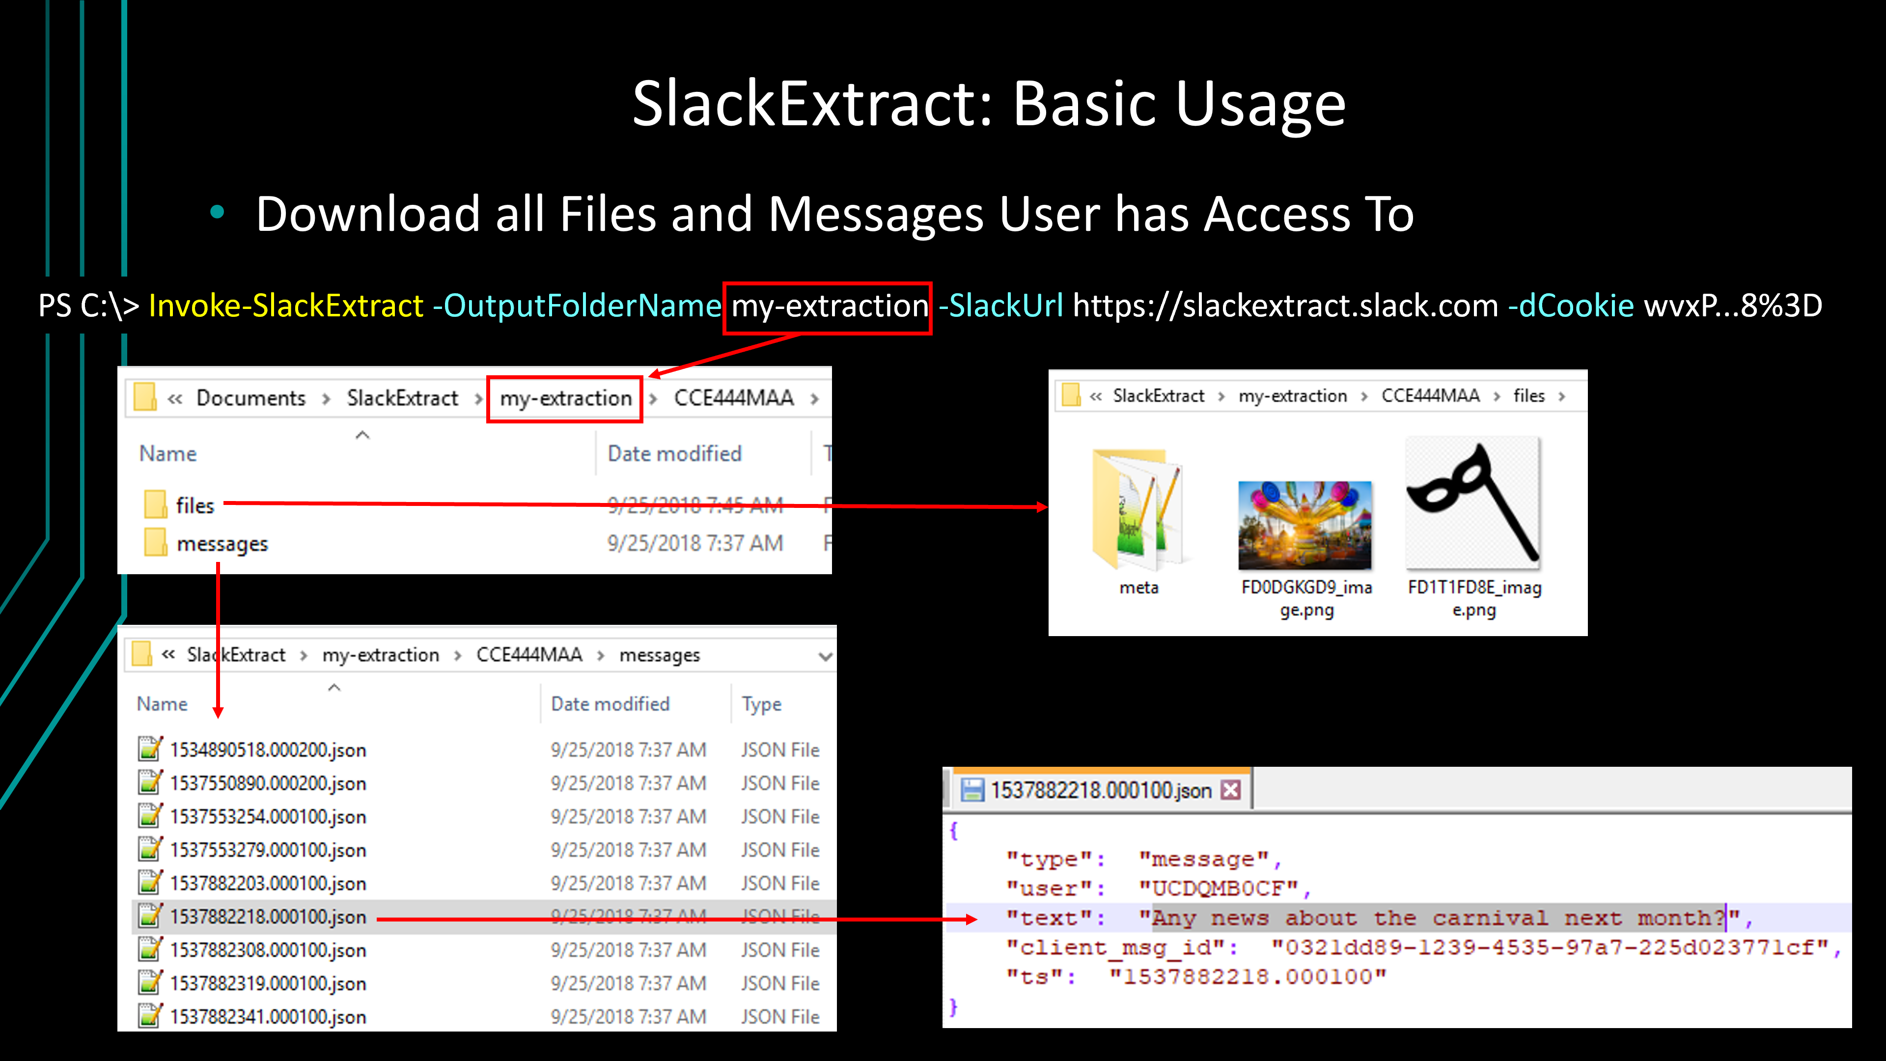The image size is (1886, 1061).
Task: Open the messages folder icon
Action: (x=155, y=543)
